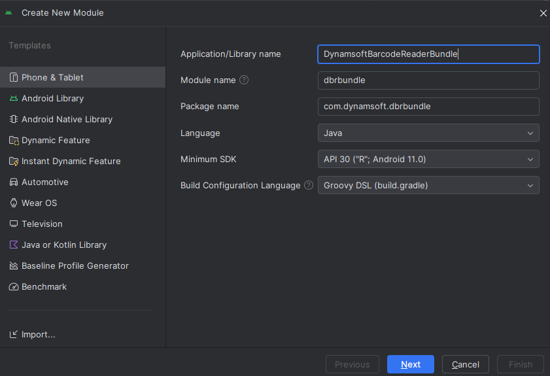Click the Instant Dynamic Feature icon
Image resolution: width=550 pixels, height=376 pixels.
click(x=14, y=162)
